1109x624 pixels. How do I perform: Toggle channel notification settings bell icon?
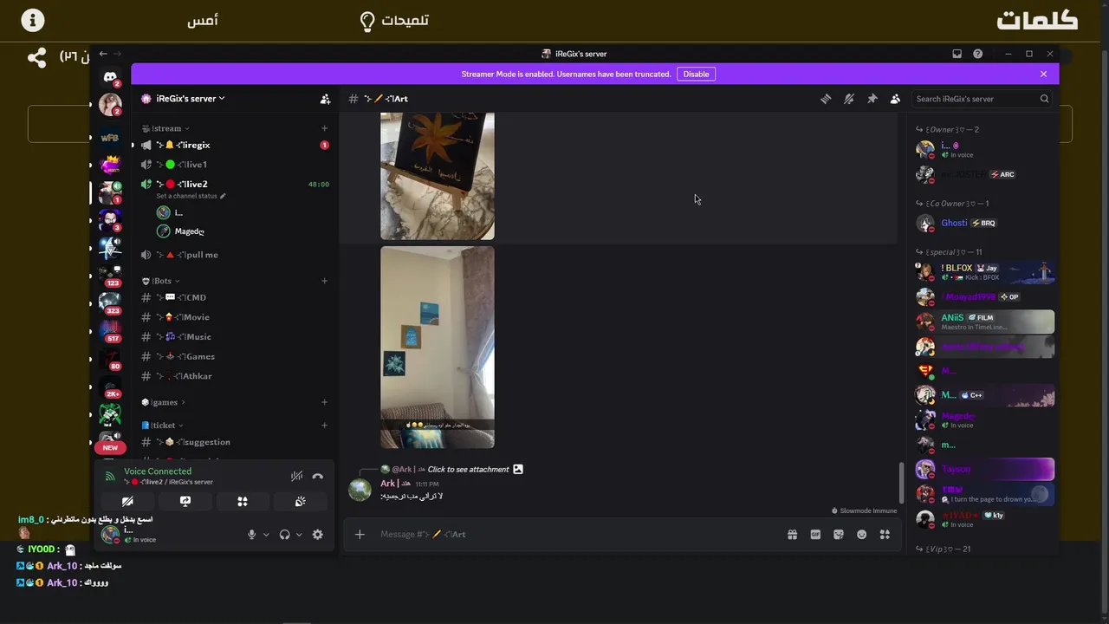(x=849, y=99)
